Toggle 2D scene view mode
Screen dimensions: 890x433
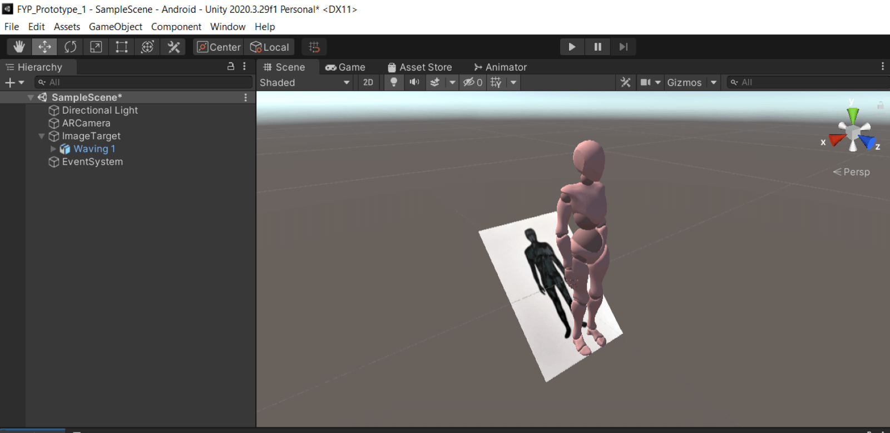pyautogui.click(x=368, y=82)
